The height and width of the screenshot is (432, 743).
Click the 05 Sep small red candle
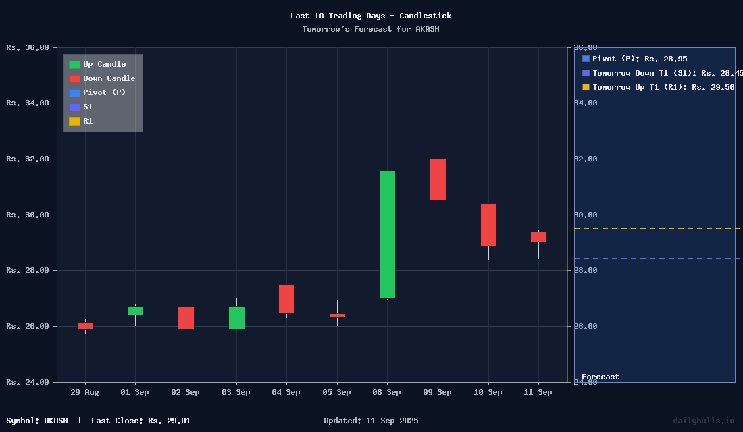(337, 315)
